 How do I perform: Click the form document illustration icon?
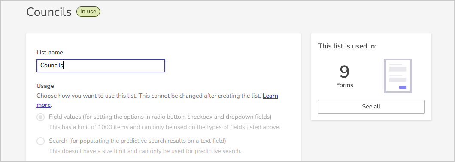point(398,76)
